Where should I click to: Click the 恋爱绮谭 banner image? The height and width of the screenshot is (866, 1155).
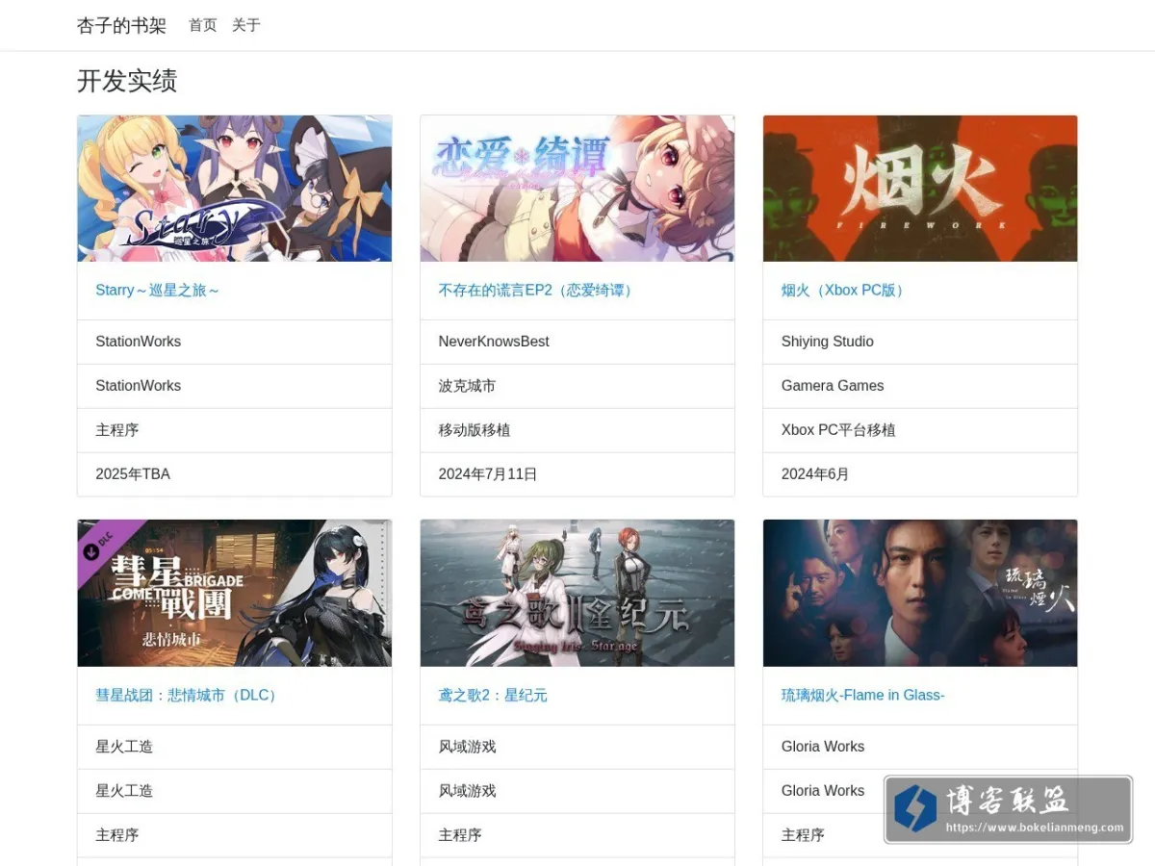(577, 189)
